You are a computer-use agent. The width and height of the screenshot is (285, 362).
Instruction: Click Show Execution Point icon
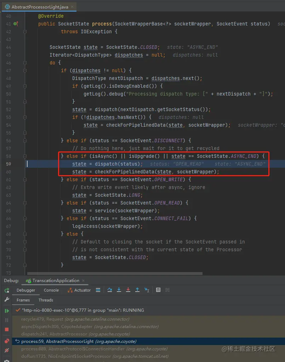point(98,290)
